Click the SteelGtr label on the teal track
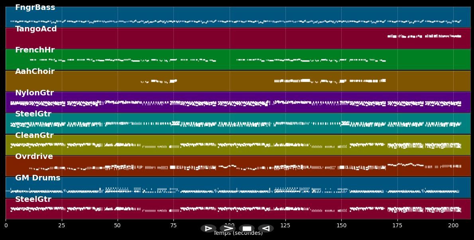Image resolution: width=474 pixels, height=240 pixels. [33, 114]
